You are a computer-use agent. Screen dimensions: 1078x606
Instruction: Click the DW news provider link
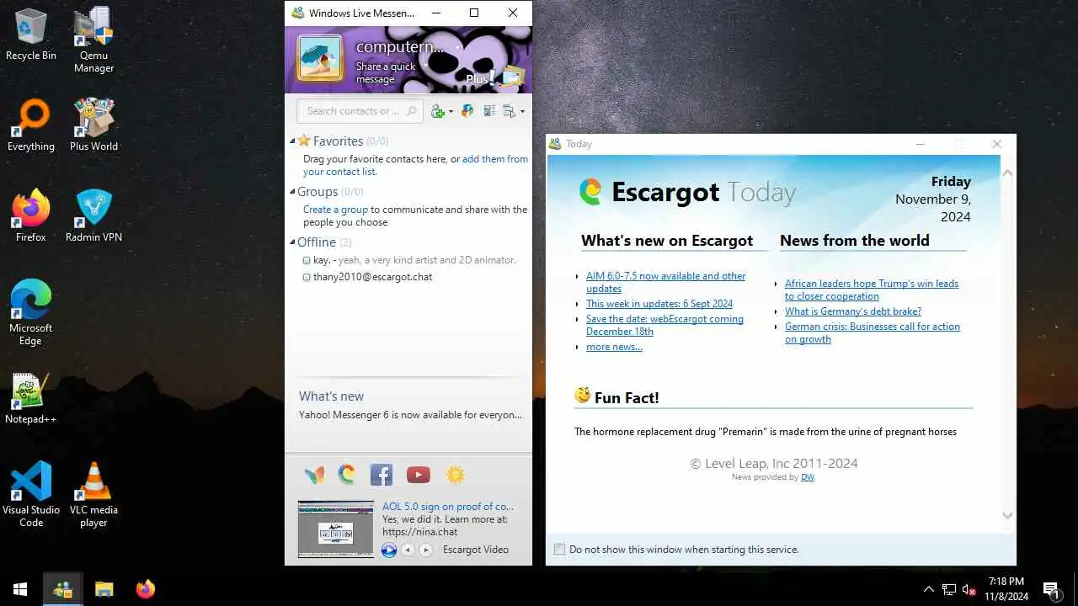[x=807, y=477]
